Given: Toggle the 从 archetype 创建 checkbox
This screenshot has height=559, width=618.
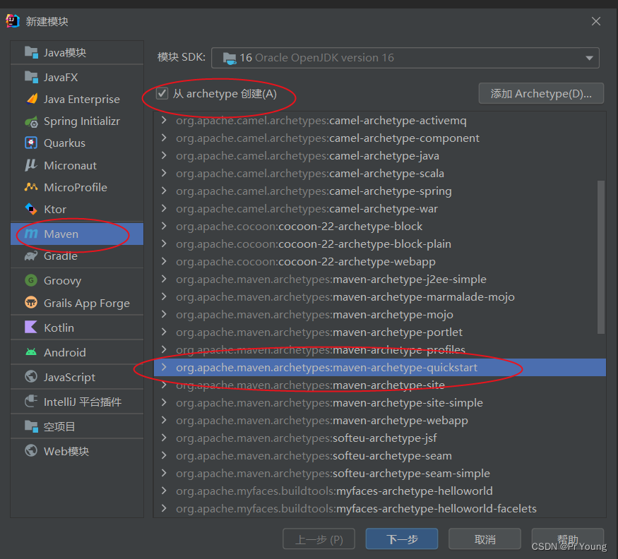Looking at the screenshot, I should [x=162, y=94].
